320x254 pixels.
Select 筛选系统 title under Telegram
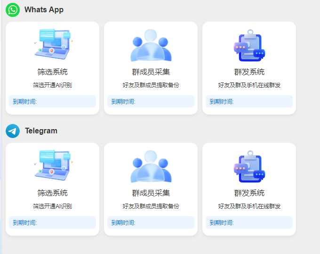[x=52, y=193]
